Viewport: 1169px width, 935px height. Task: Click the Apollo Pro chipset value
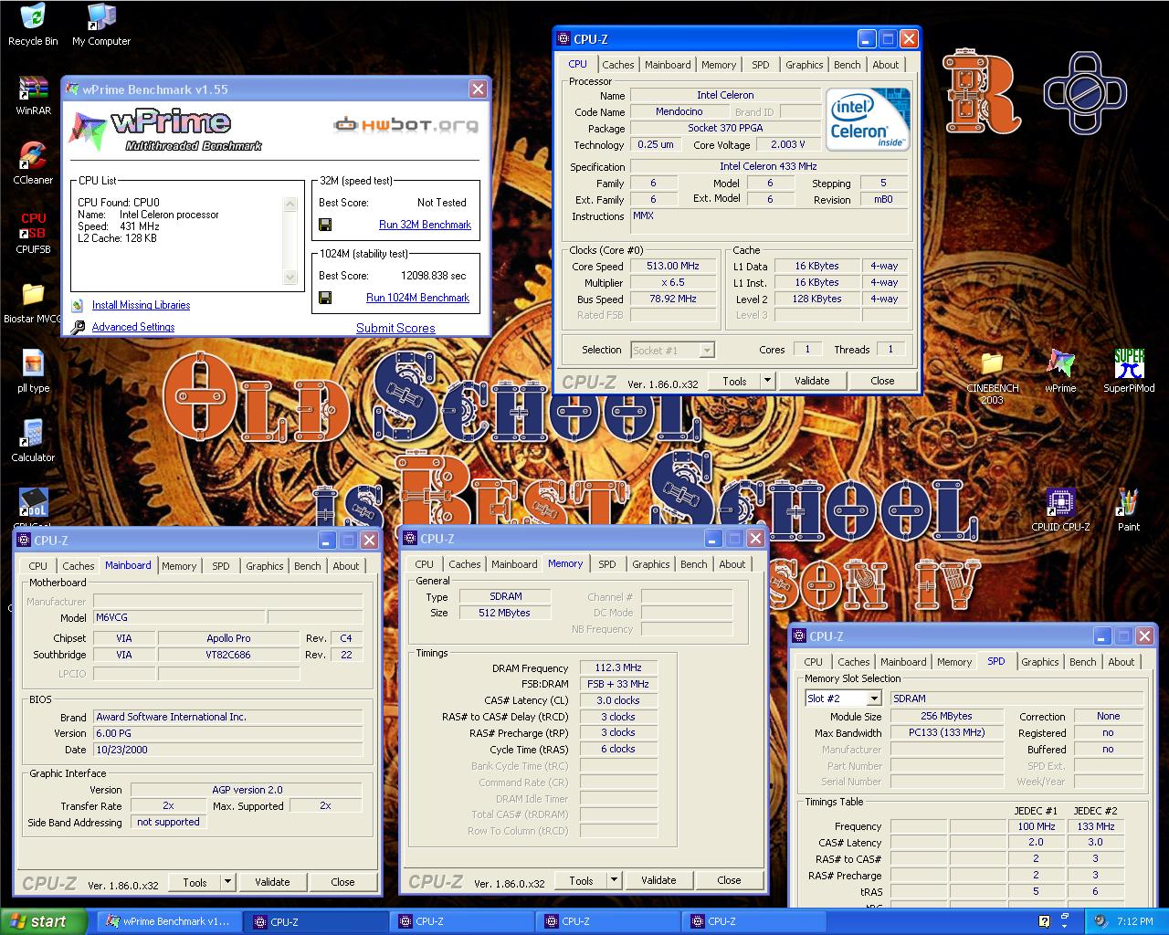(228, 638)
